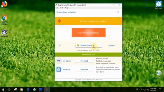Click the People icon in system tray
The image size is (164, 92).
point(137,89)
